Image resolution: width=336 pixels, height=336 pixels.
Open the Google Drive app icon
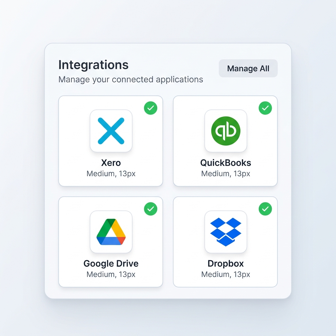point(111,232)
